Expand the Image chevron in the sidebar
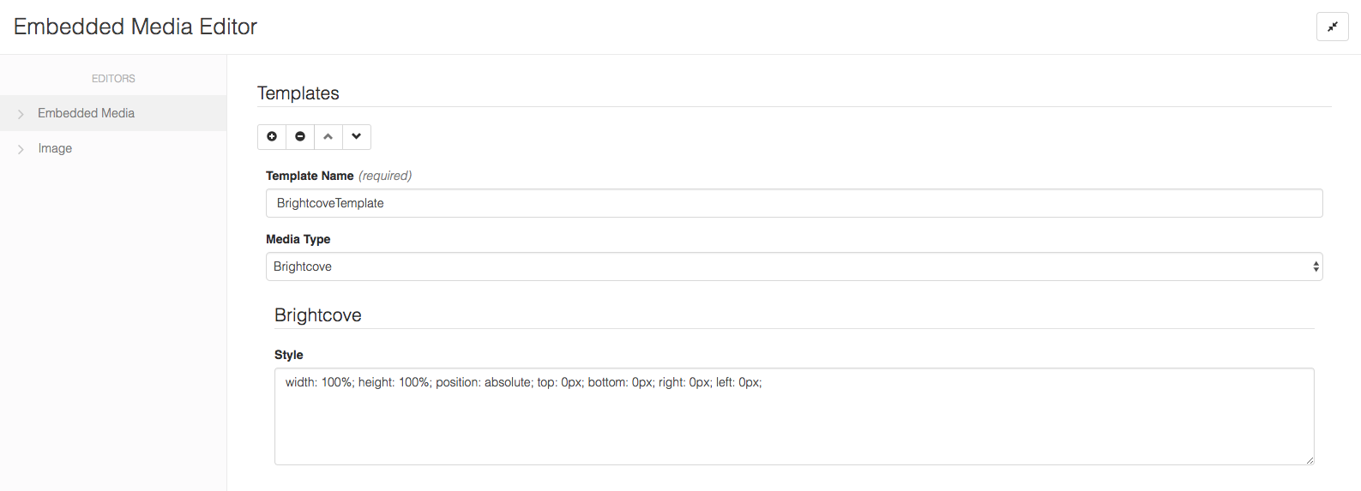 (x=21, y=149)
